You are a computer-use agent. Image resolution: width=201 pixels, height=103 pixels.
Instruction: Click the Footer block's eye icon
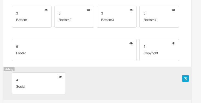point(131,43)
